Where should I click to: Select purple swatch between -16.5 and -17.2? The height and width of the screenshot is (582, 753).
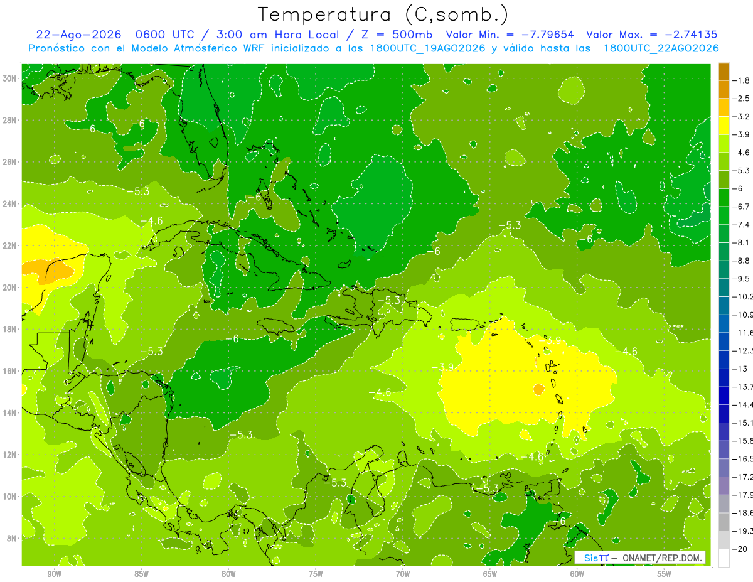[x=724, y=468]
